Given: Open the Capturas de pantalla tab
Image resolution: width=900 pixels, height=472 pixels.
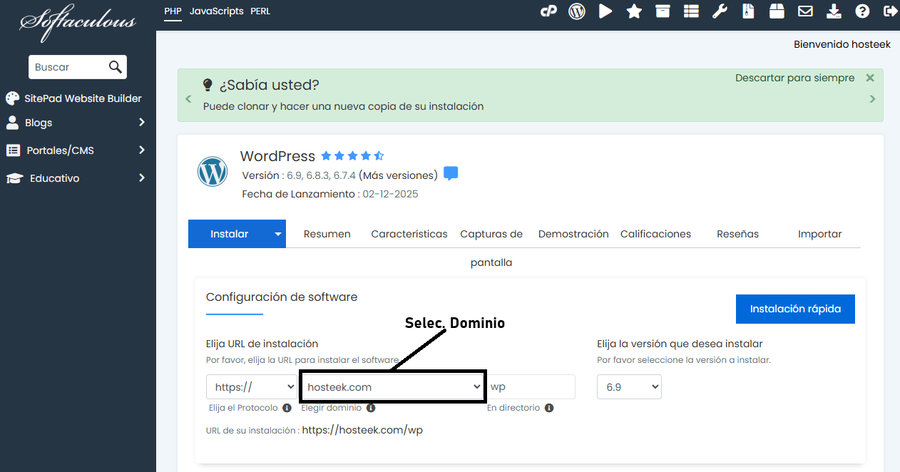Looking at the screenshot, I should click(x=491, y=248).
